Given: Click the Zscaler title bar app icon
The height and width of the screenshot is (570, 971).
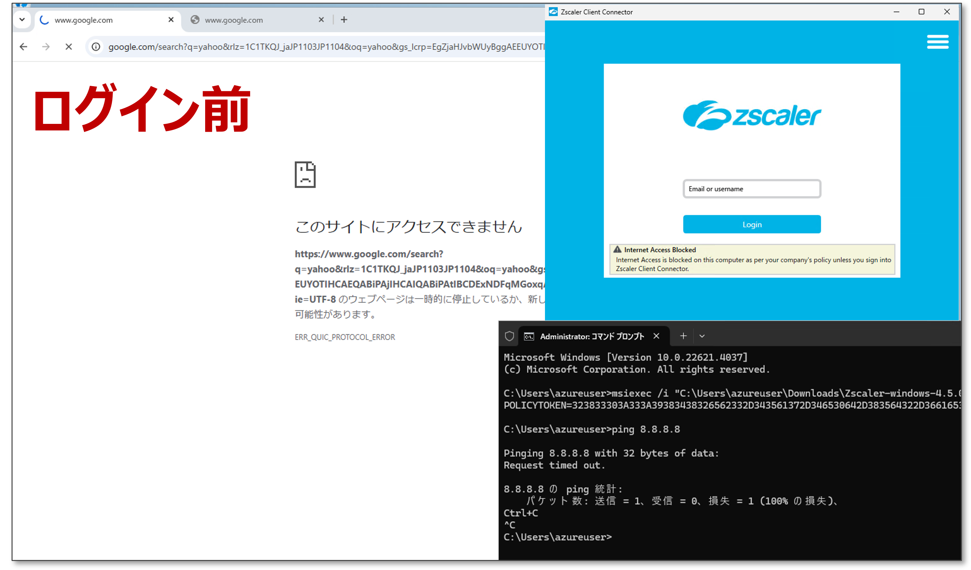Looking at the screenshot, I should click(x=553, y=12).
